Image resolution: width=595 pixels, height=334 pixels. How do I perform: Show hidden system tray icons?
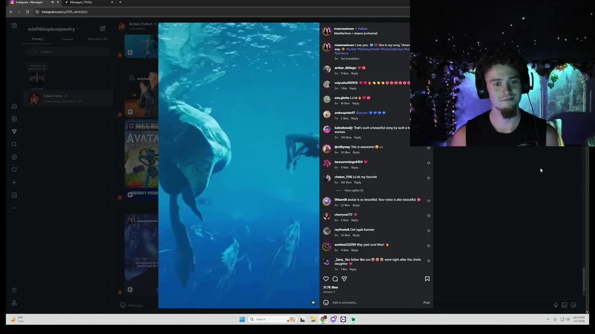tap(548, 319)
